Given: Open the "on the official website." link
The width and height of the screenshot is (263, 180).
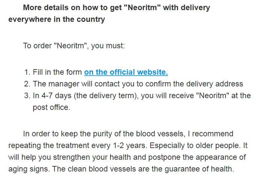Looking at the screenshot, I should [x=126, y=72].
